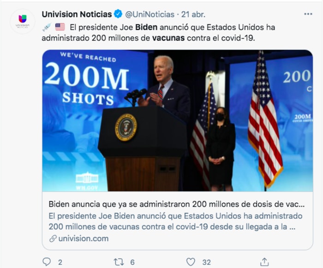Viewport: 323px width, 268px height.
Task: Like the tweet with the heart icon
Action: [191, 262]
